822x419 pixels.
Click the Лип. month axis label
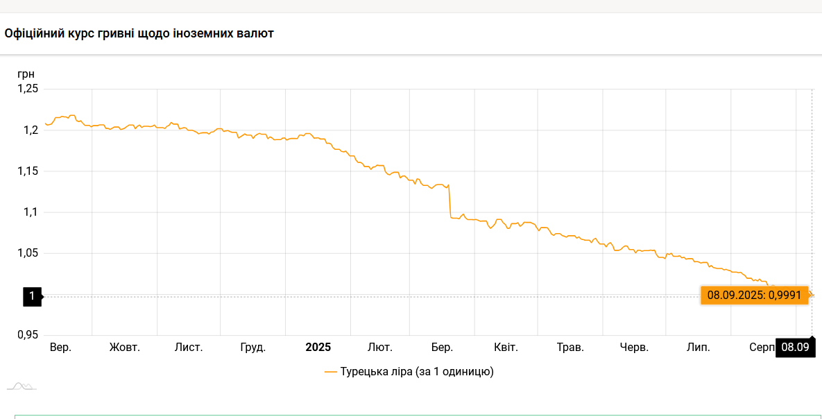699,348
